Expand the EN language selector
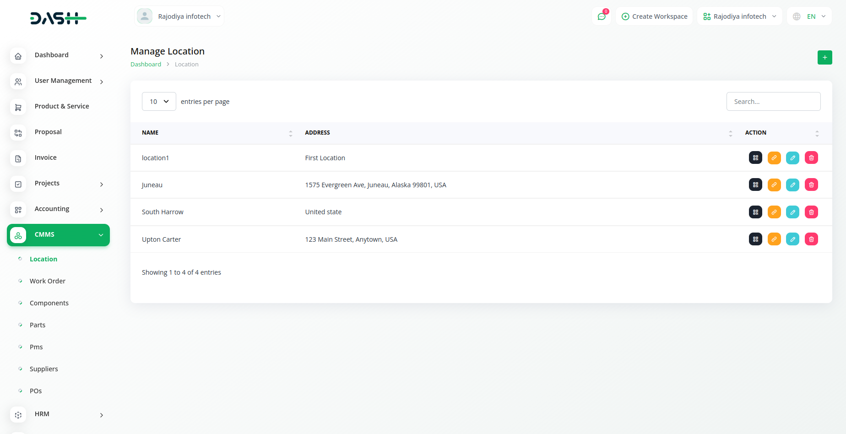Image resolution: width=846 pixels, height=434 pixels. (810, 16)
